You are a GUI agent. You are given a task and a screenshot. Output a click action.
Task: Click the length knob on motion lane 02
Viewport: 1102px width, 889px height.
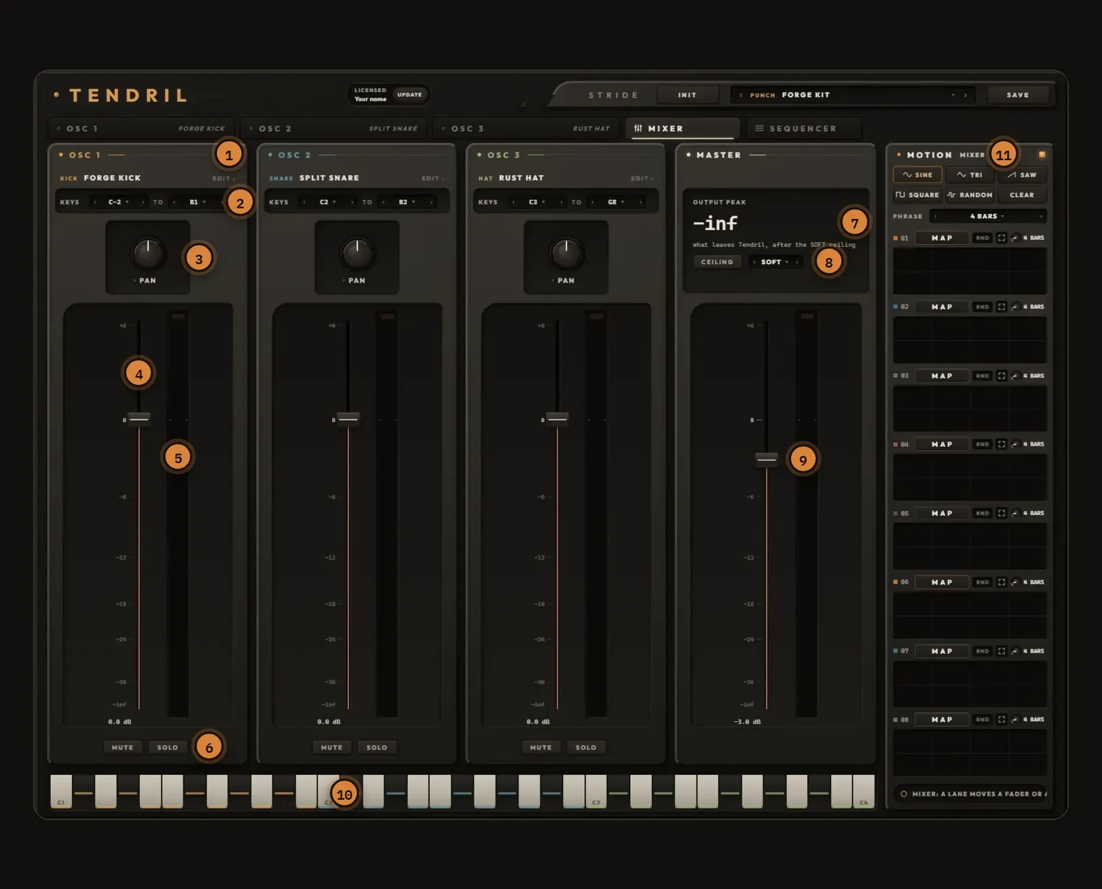coord(1015,307)
